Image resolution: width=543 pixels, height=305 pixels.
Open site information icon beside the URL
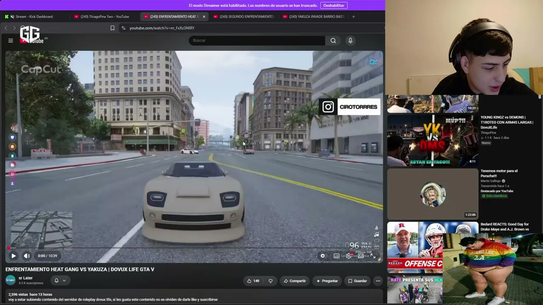click(x=123, y=28)
